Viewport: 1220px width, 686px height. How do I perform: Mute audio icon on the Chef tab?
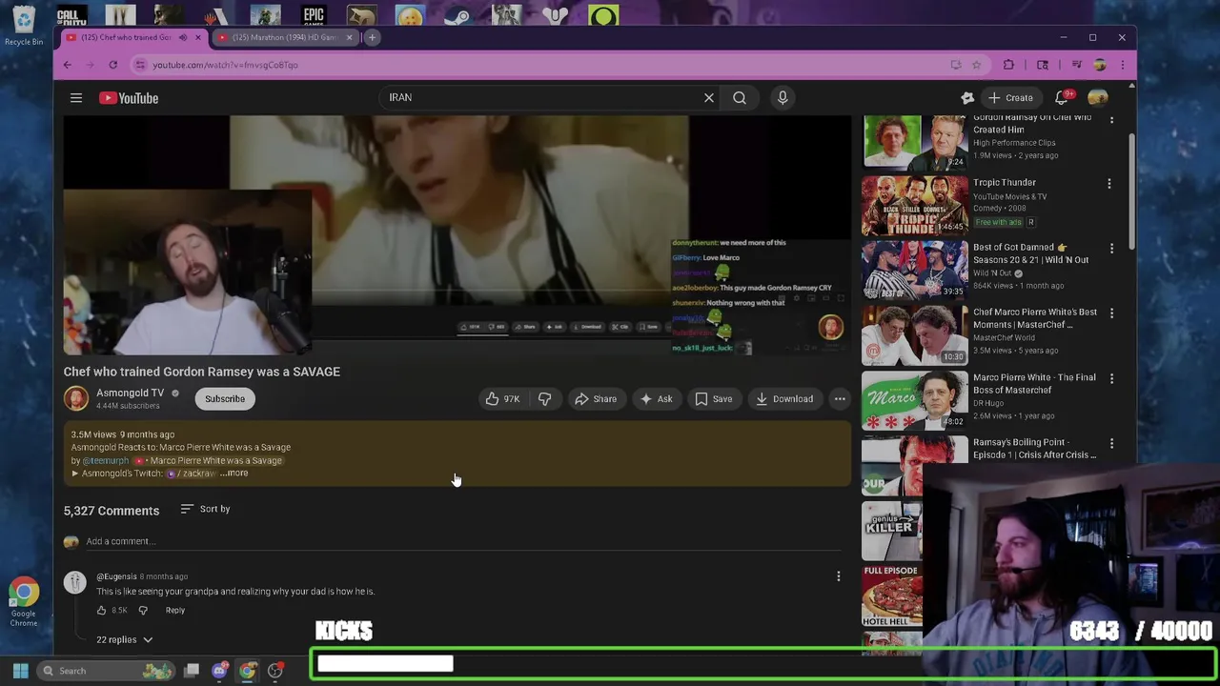click(x=183, y=37)
